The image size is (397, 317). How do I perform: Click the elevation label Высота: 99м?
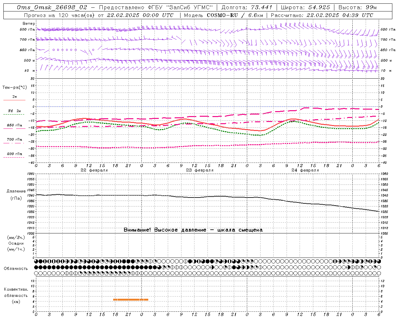coord(357,7)
